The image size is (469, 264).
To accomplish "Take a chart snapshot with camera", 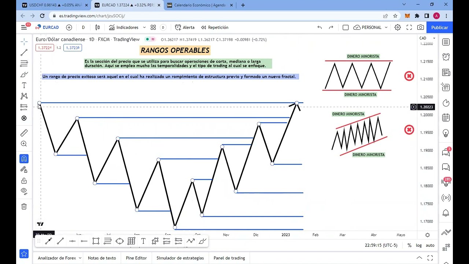I will tap(421, 27).
